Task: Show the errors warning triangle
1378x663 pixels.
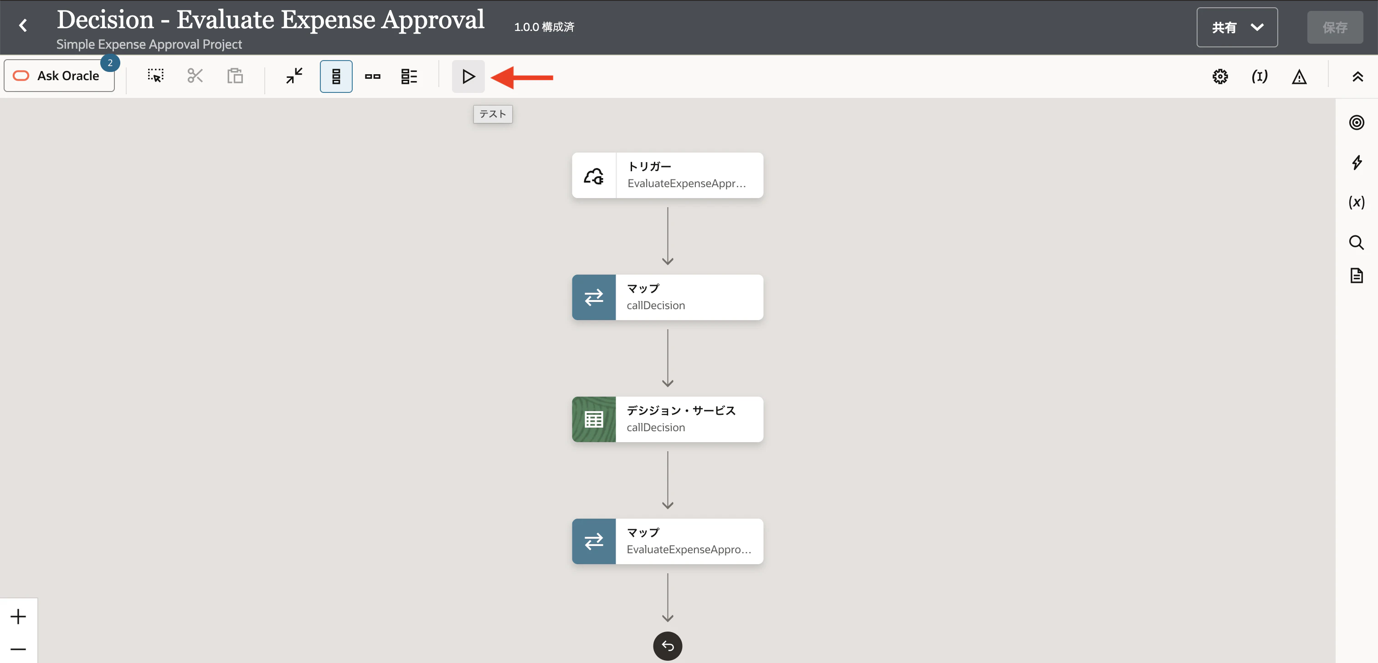Action: (1299, 76)
